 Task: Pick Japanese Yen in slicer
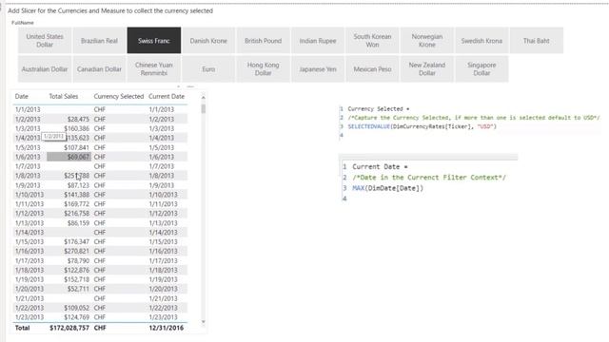coord(318,69)
